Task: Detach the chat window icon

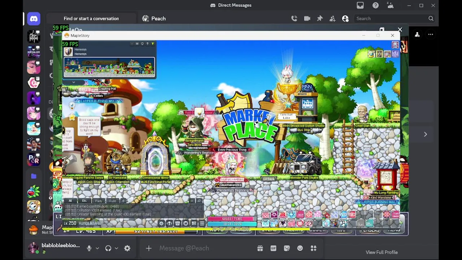Action: pyautogui.click(x=199, y=201)
